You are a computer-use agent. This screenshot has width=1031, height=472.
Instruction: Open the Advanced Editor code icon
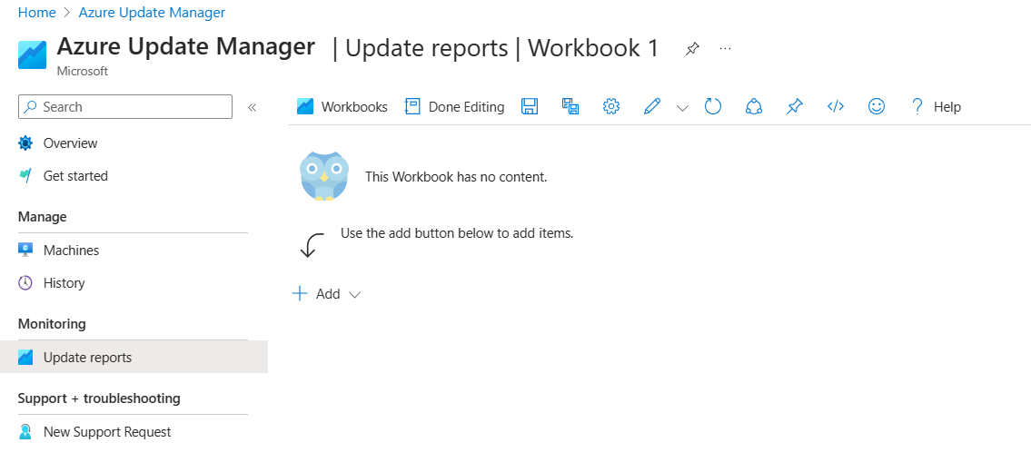[835, 106]
